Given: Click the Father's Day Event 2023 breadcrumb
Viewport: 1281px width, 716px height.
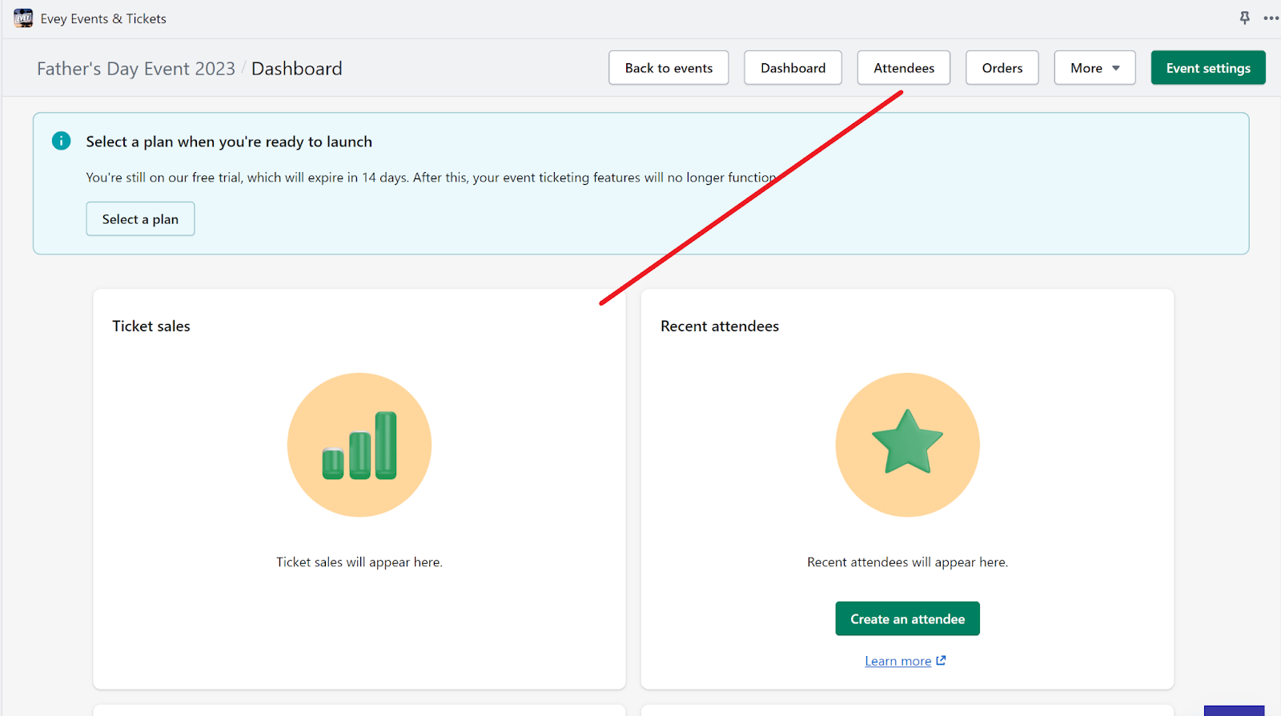Looking at the screenshot, I should click(136, 69).
